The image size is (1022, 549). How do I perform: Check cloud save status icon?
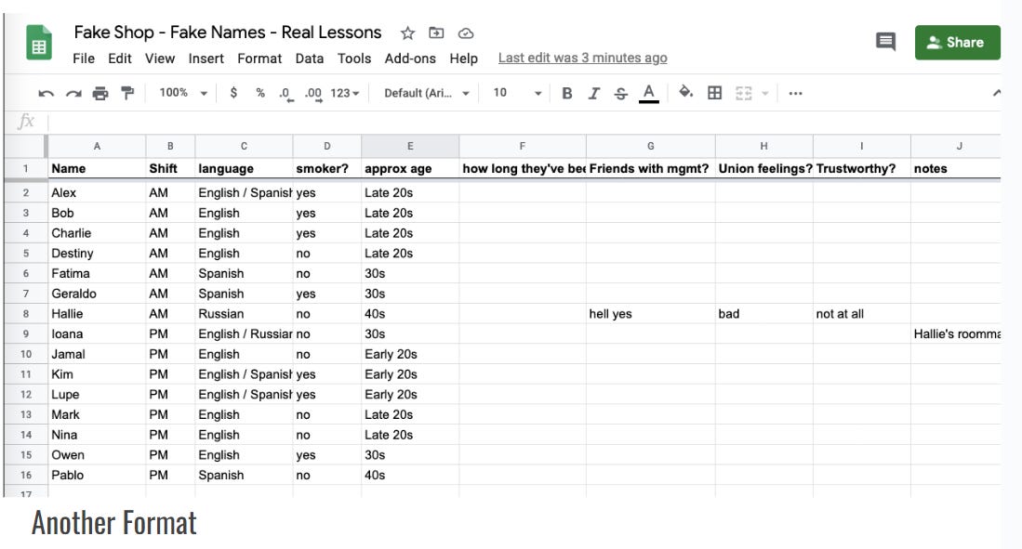click(x=465, y=33)
